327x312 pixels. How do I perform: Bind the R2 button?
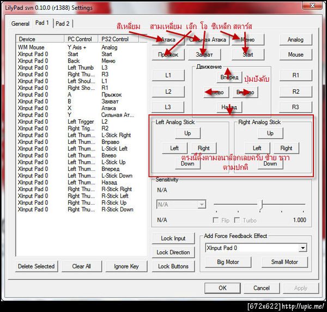295,91
